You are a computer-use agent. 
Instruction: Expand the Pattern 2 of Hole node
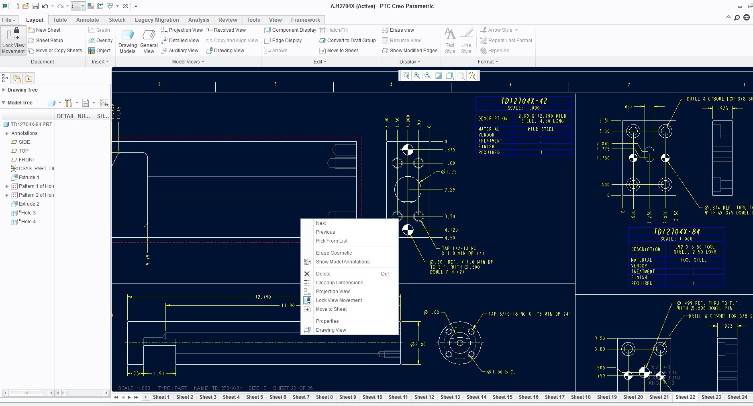[x=7, y=195]
